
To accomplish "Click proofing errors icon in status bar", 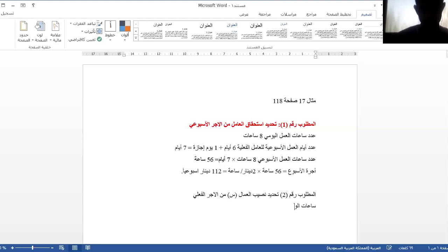I will [389, 248].
